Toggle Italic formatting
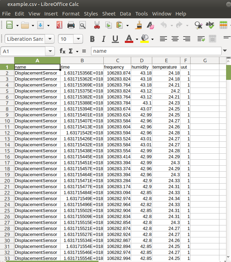The image size is (231, 262). coord(104,39)
